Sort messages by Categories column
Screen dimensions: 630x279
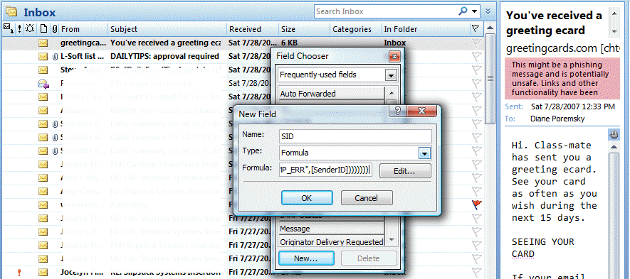[356, 29]
